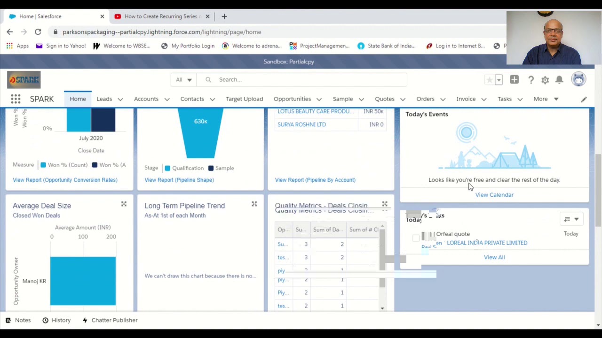Open Global Actions plus icon
Screen dimensions: 602x338
(514, 80)
